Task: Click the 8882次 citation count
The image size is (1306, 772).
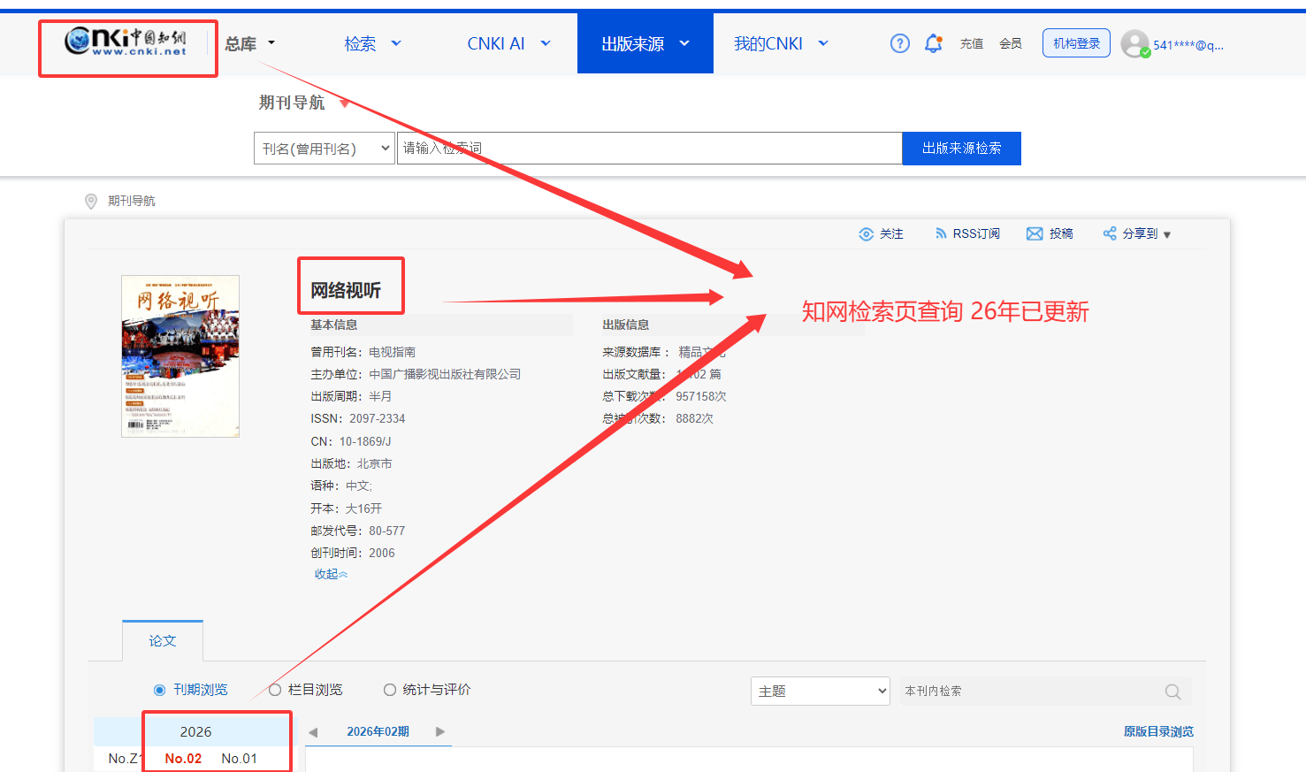Action: [694, 418]
